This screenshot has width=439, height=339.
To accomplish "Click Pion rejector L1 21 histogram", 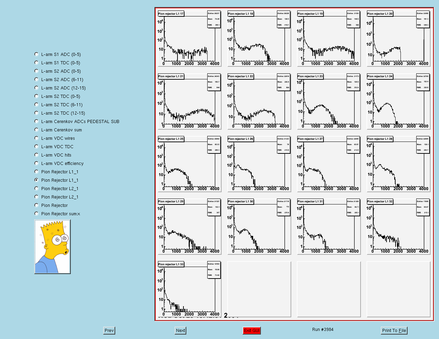I will [x=189, y=101].
